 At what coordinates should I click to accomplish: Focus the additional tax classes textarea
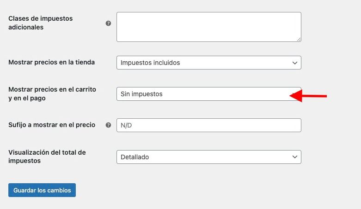pyautogui.click(x=209, y=27)
